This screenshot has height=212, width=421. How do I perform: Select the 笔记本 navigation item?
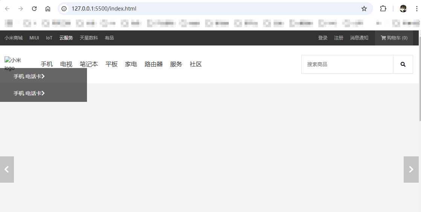click(x=89, y=64)
